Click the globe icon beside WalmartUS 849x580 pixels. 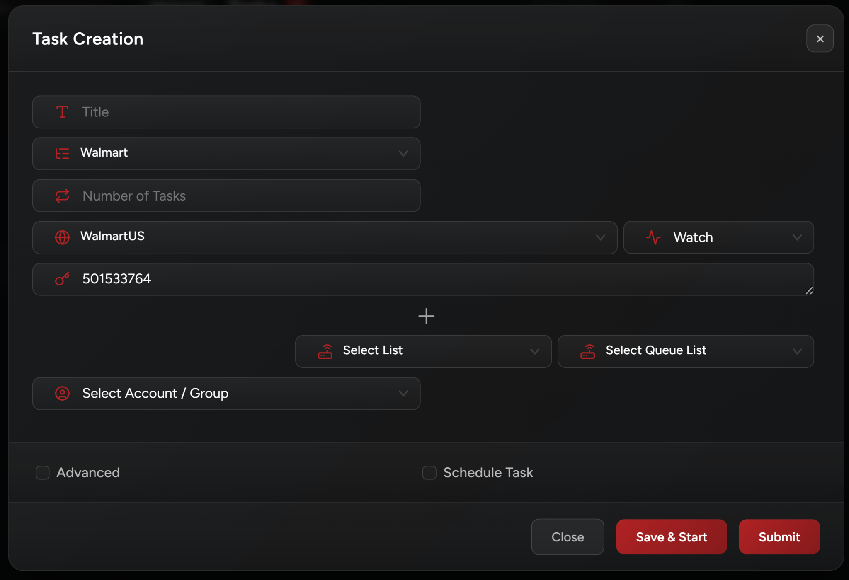tap(62, 237)
